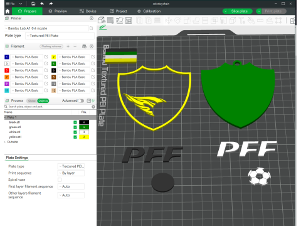
Task: Open the Plate type dropdown under Printer
Action: [60, 36]
